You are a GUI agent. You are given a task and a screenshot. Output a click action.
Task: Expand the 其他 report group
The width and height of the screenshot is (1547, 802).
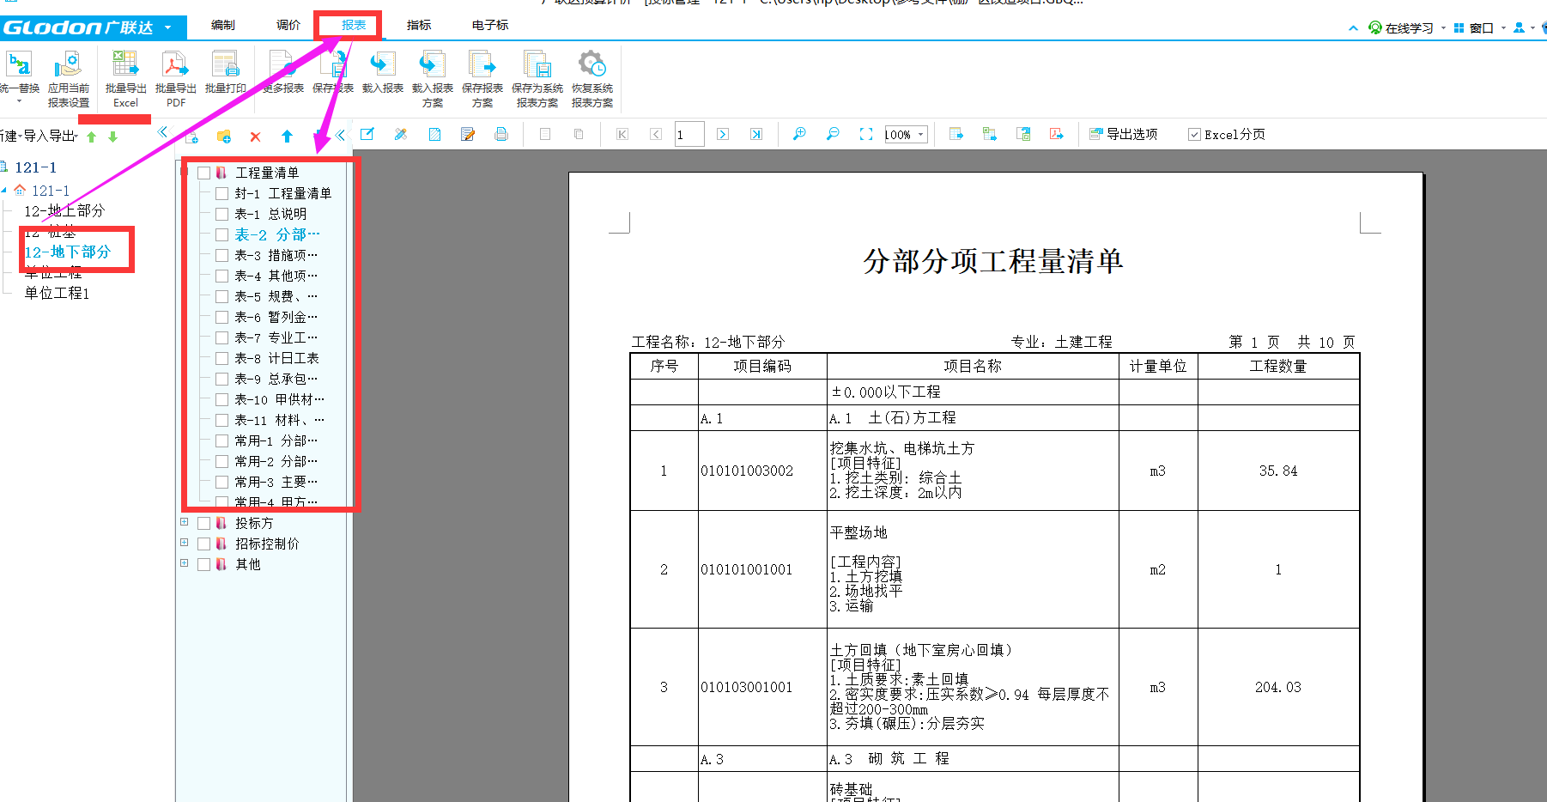(x=184, y=563)
